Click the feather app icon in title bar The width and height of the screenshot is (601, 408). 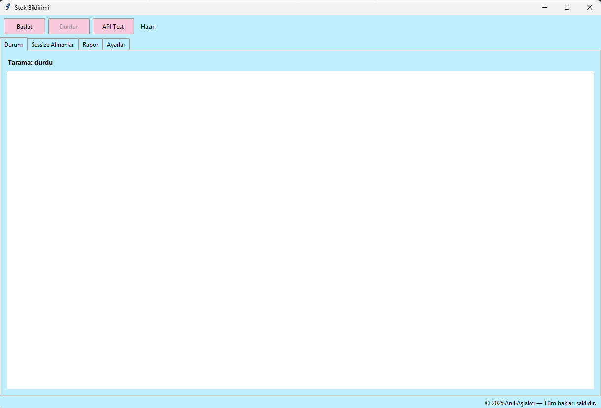7,7
